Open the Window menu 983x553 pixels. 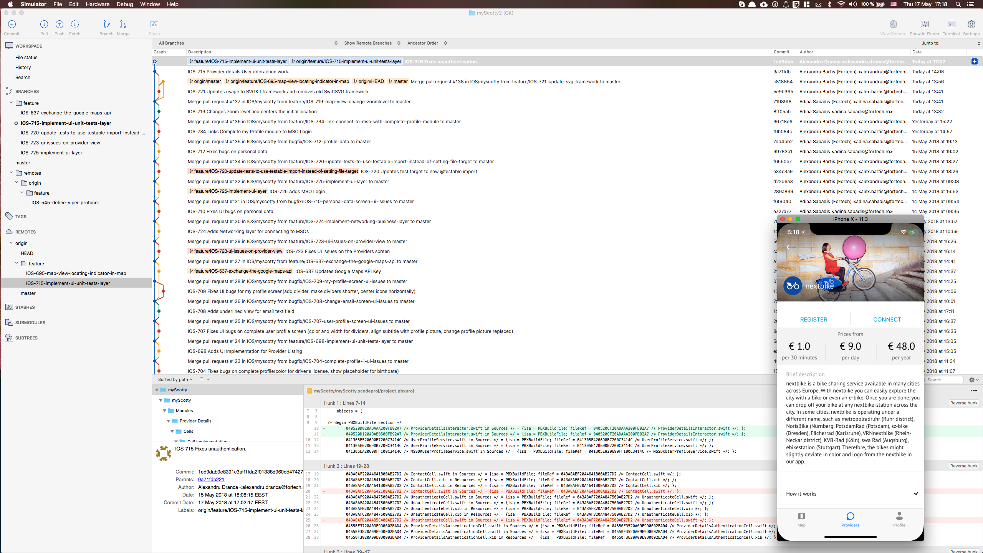click(x=150, y=4)
